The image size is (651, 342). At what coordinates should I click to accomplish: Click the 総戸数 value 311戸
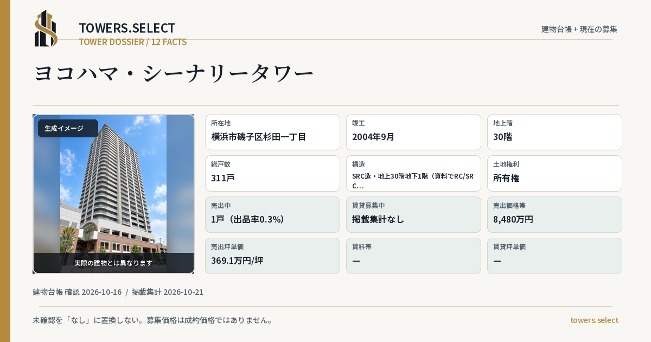coord(223,178)
